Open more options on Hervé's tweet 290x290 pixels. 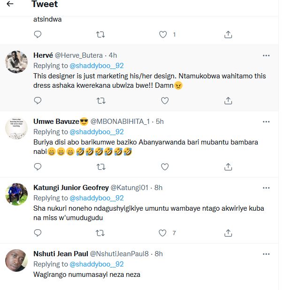(x=266, y=55)
